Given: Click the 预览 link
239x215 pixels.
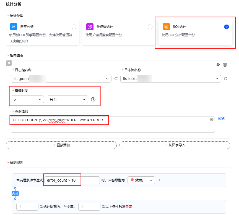Looking at the screenshot, I should tap(221, 119).
